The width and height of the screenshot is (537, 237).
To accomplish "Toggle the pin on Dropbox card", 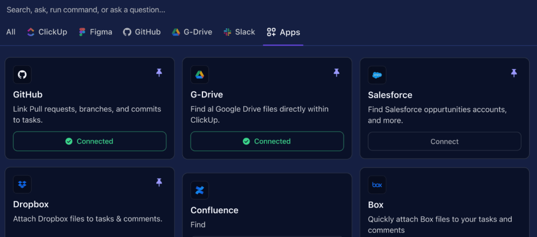I will click(159, 182).
